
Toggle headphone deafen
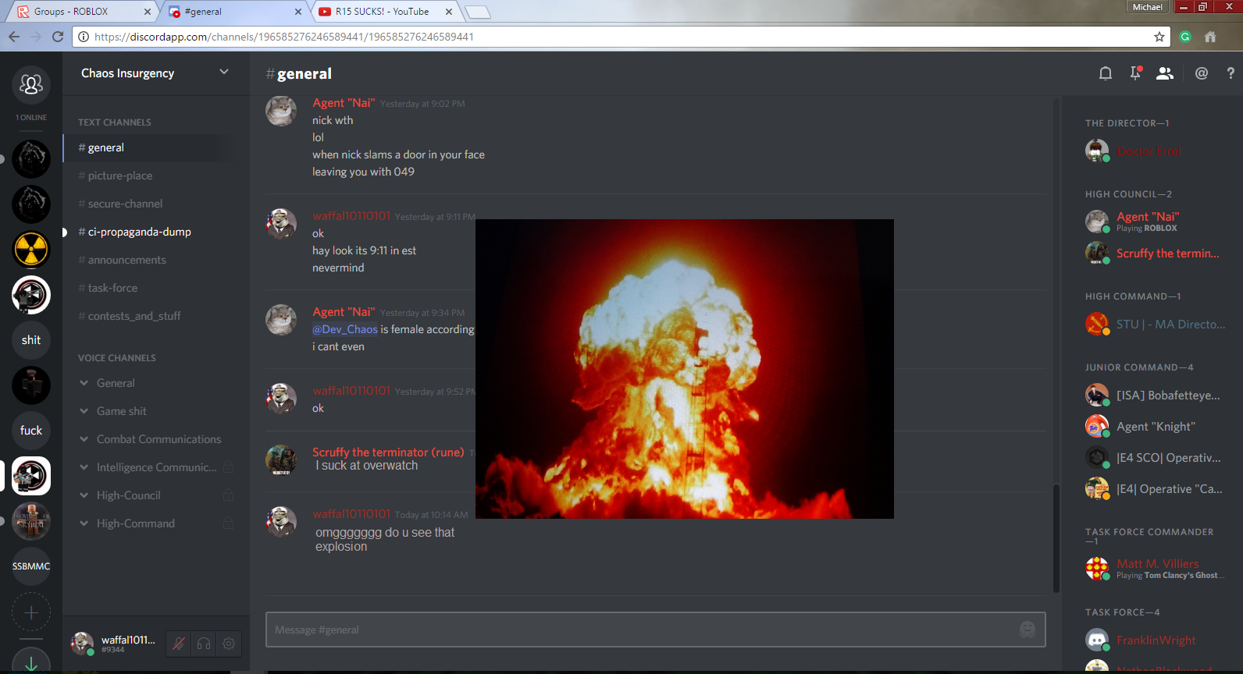pyautogui.click(x=204, y=644)
